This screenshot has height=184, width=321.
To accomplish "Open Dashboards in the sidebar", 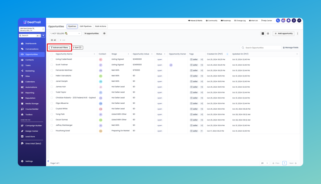I will [x=32, y=43].
